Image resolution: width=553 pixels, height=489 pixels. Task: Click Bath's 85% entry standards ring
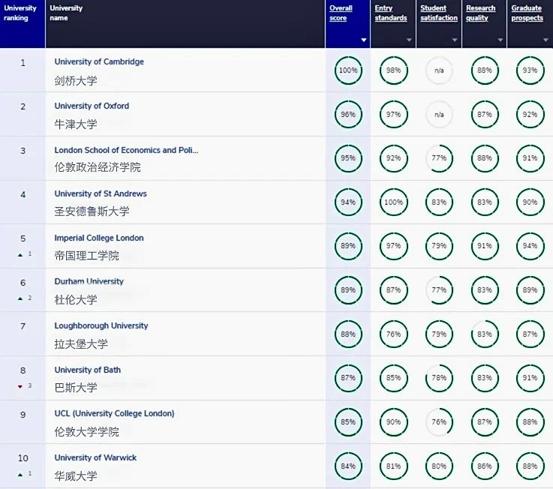click(394, 378)
